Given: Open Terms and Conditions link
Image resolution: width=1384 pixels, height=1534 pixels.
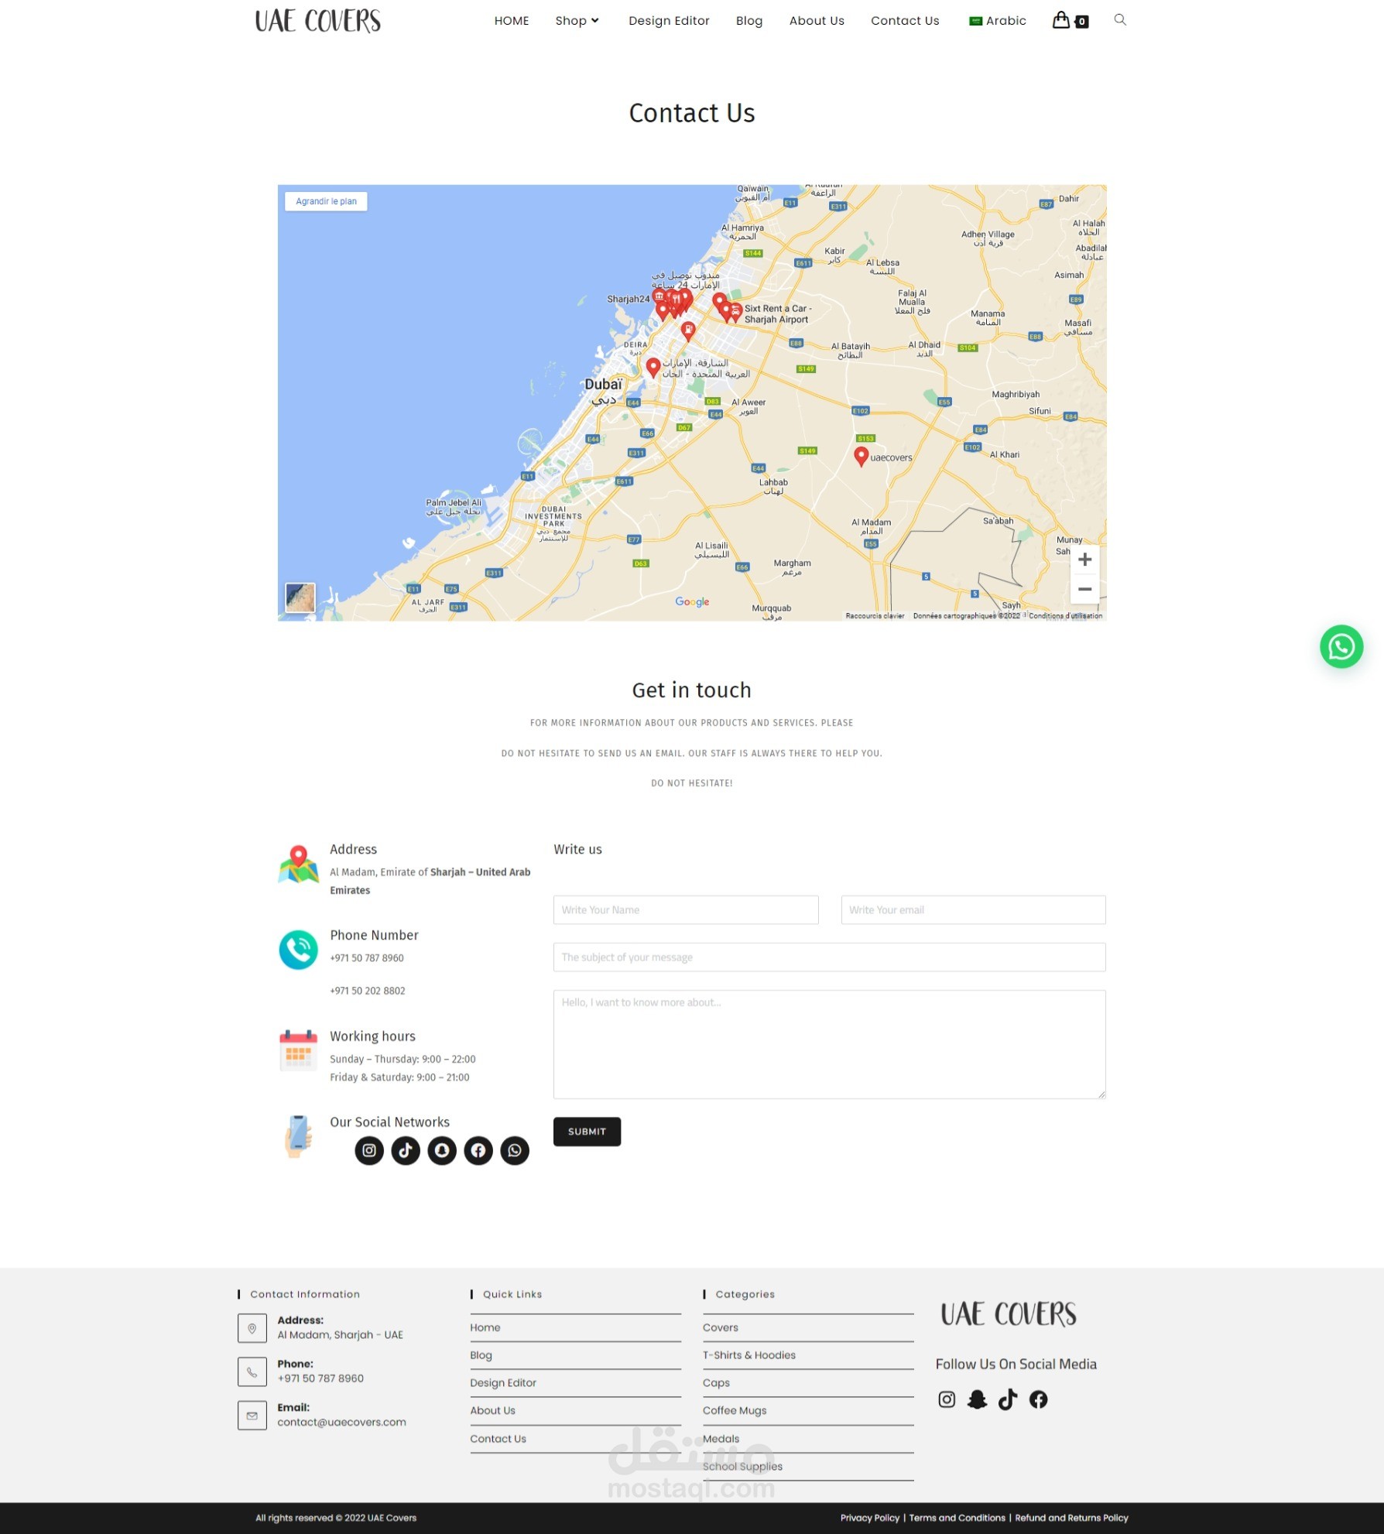Looking at the screenshot, I should (957, 1518).
